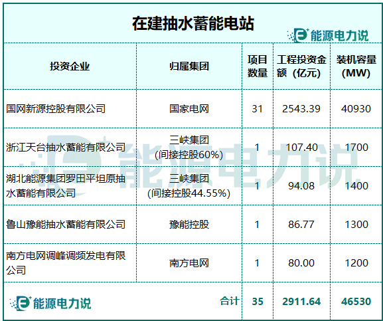Select the 工程投资金额 (亿元) header
This screenshot has height=321, width=383.
coord(301,66)
